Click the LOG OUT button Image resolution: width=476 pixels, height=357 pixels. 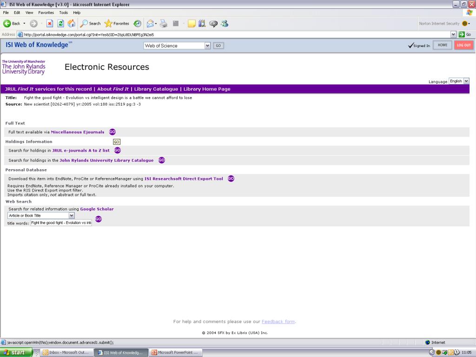[x=463, y=45]
